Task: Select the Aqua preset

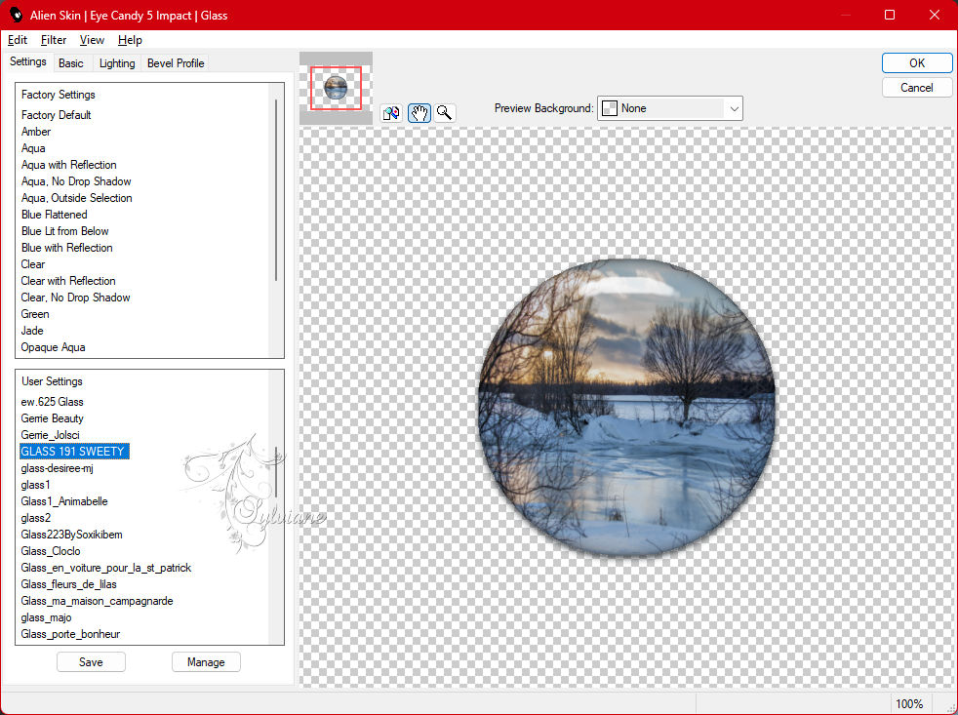Action: point(33,148)
